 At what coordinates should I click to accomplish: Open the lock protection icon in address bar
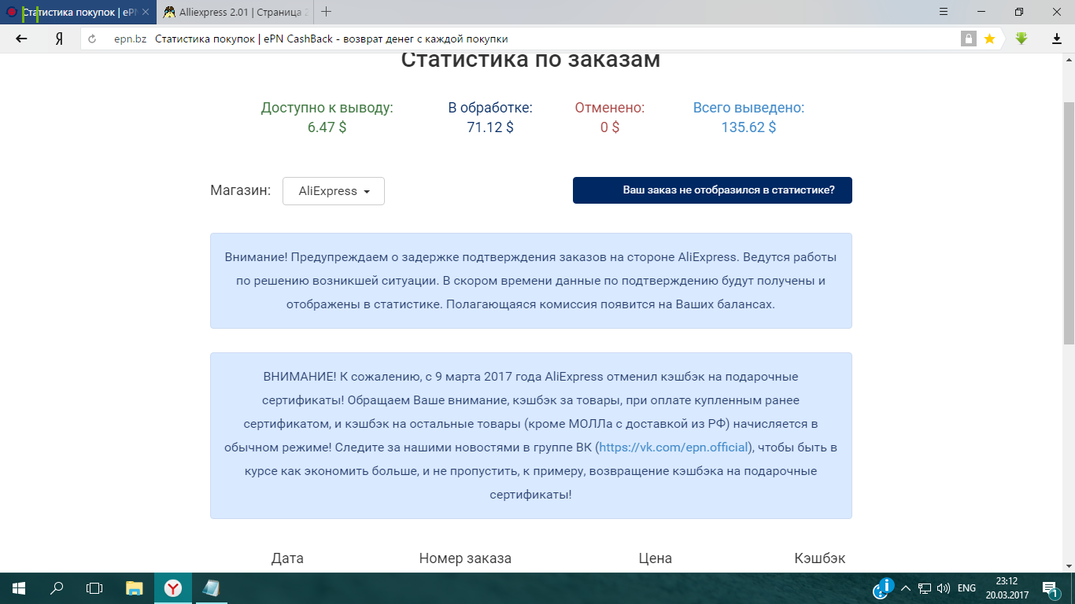pyautogui.click(x=968, y=39)
